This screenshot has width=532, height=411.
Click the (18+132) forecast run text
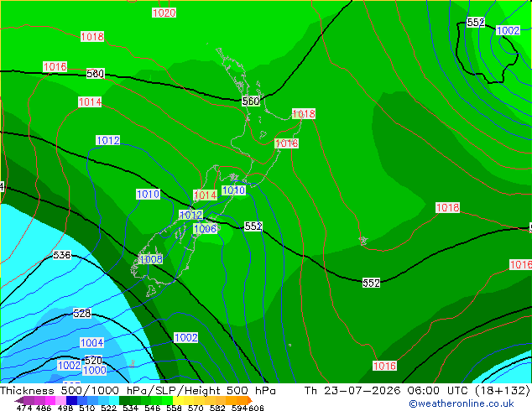[x=502, y=391]
